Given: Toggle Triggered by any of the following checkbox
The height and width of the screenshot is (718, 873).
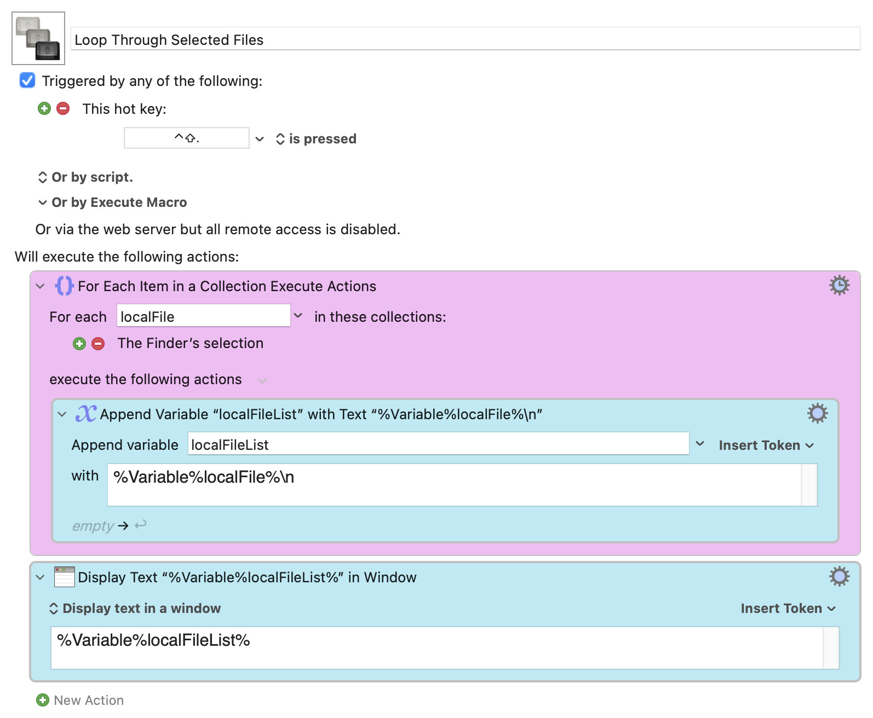Looking at the screenshot, I should (27, 80).
